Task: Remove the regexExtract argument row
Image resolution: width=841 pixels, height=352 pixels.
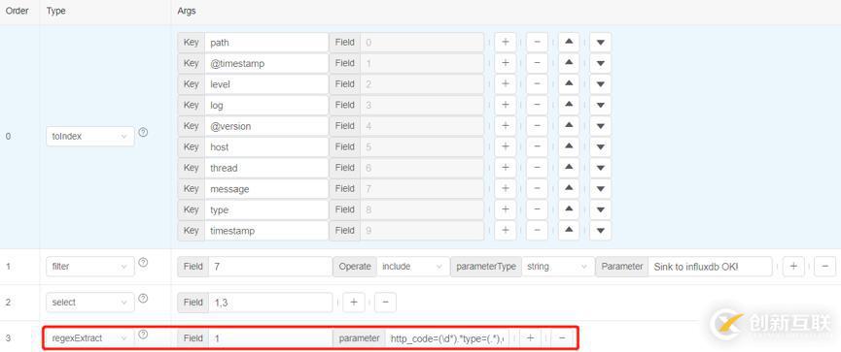Action: point(562,338)
